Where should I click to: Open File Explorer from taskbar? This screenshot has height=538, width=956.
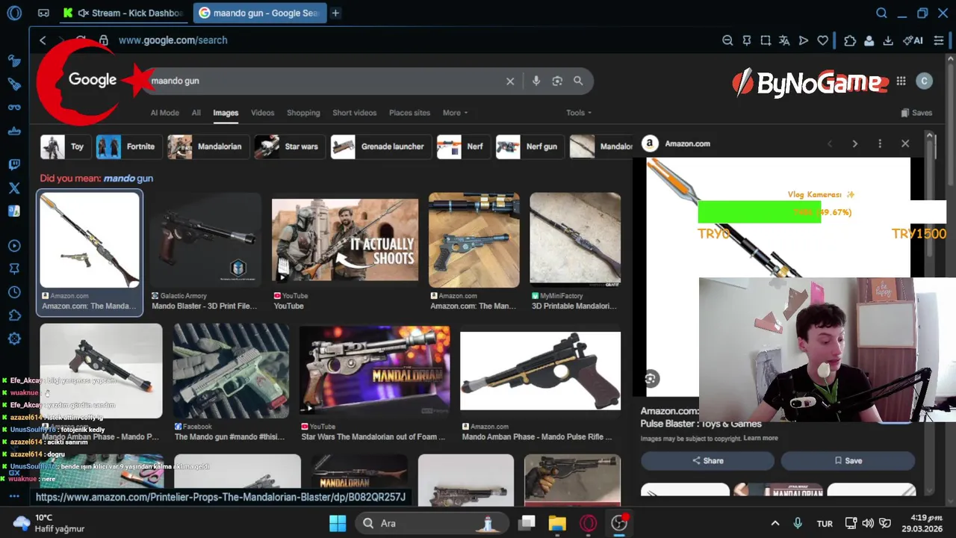(x=557, y=523)
